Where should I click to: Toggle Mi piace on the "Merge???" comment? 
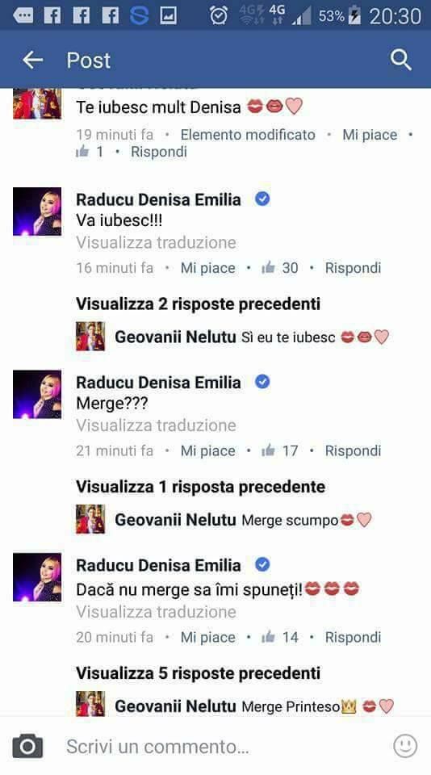tap(208, 450)
